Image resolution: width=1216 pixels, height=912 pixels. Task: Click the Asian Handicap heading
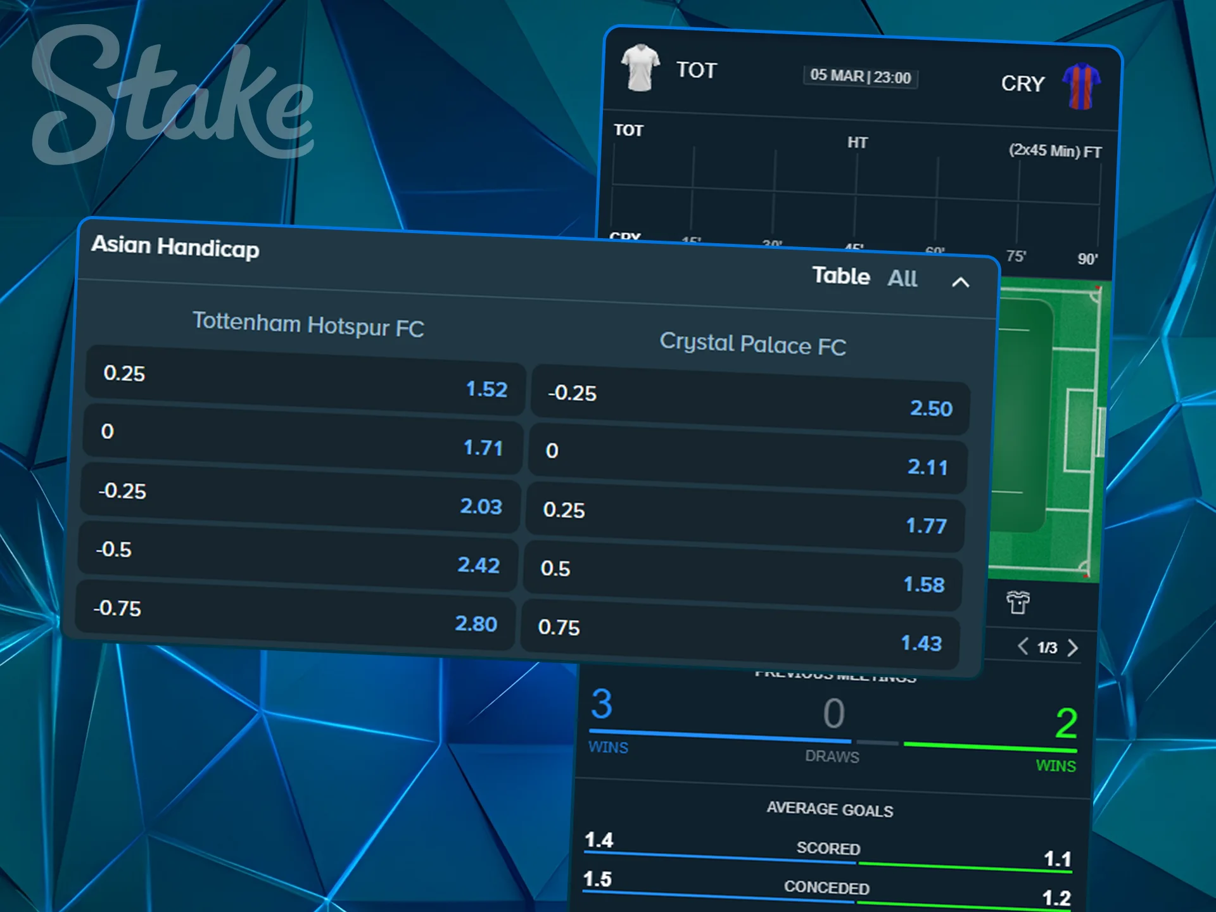coord(175,246)
